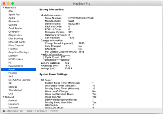Click the Display Sleep Uses Dim label
Screen dimensions: 163x114
[58, 103]
